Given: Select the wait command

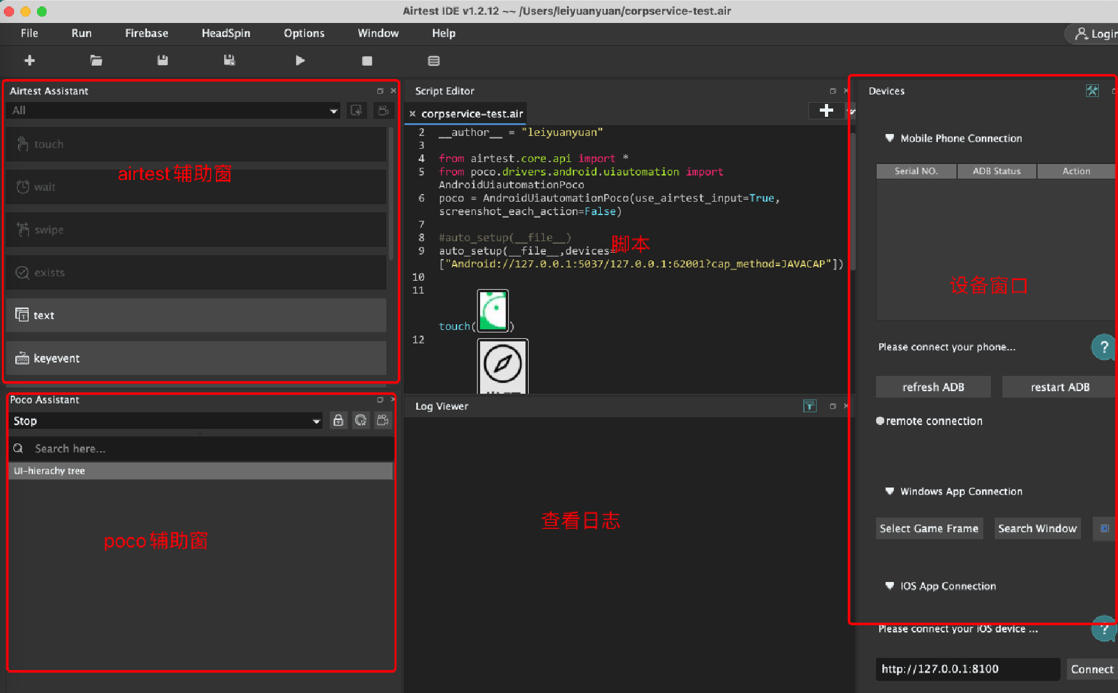Looking at the screenshot, I should [196, 187].
